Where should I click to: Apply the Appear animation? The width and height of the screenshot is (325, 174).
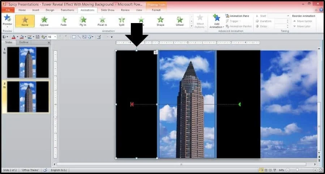point(44,21)
